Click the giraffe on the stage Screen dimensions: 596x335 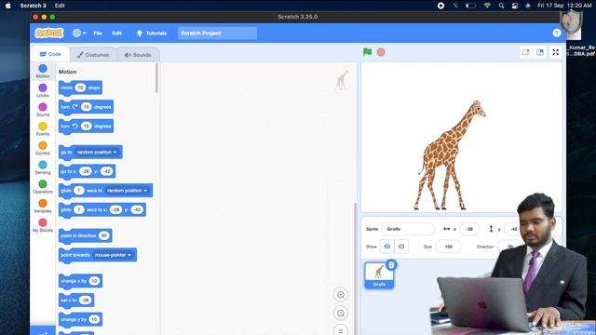(449, 155)
